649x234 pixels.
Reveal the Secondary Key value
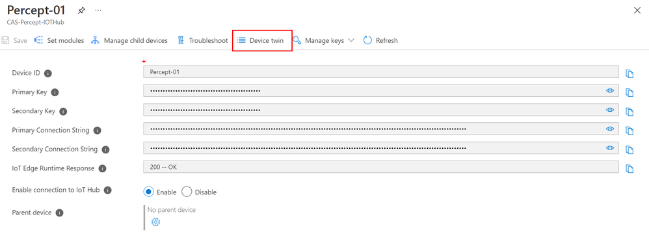(610, 110)
